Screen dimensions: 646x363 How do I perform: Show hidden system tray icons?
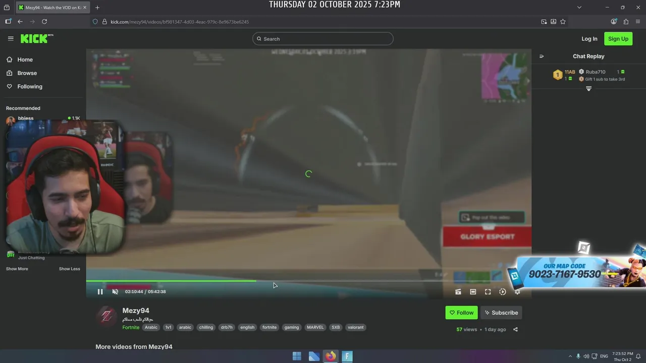click(x=570, y=356)
